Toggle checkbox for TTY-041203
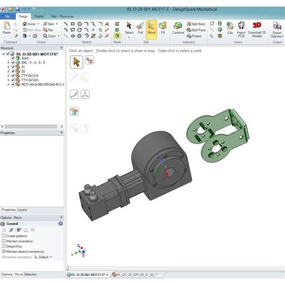The width and height of the screenshot is (285, 285). coord(13,80)
